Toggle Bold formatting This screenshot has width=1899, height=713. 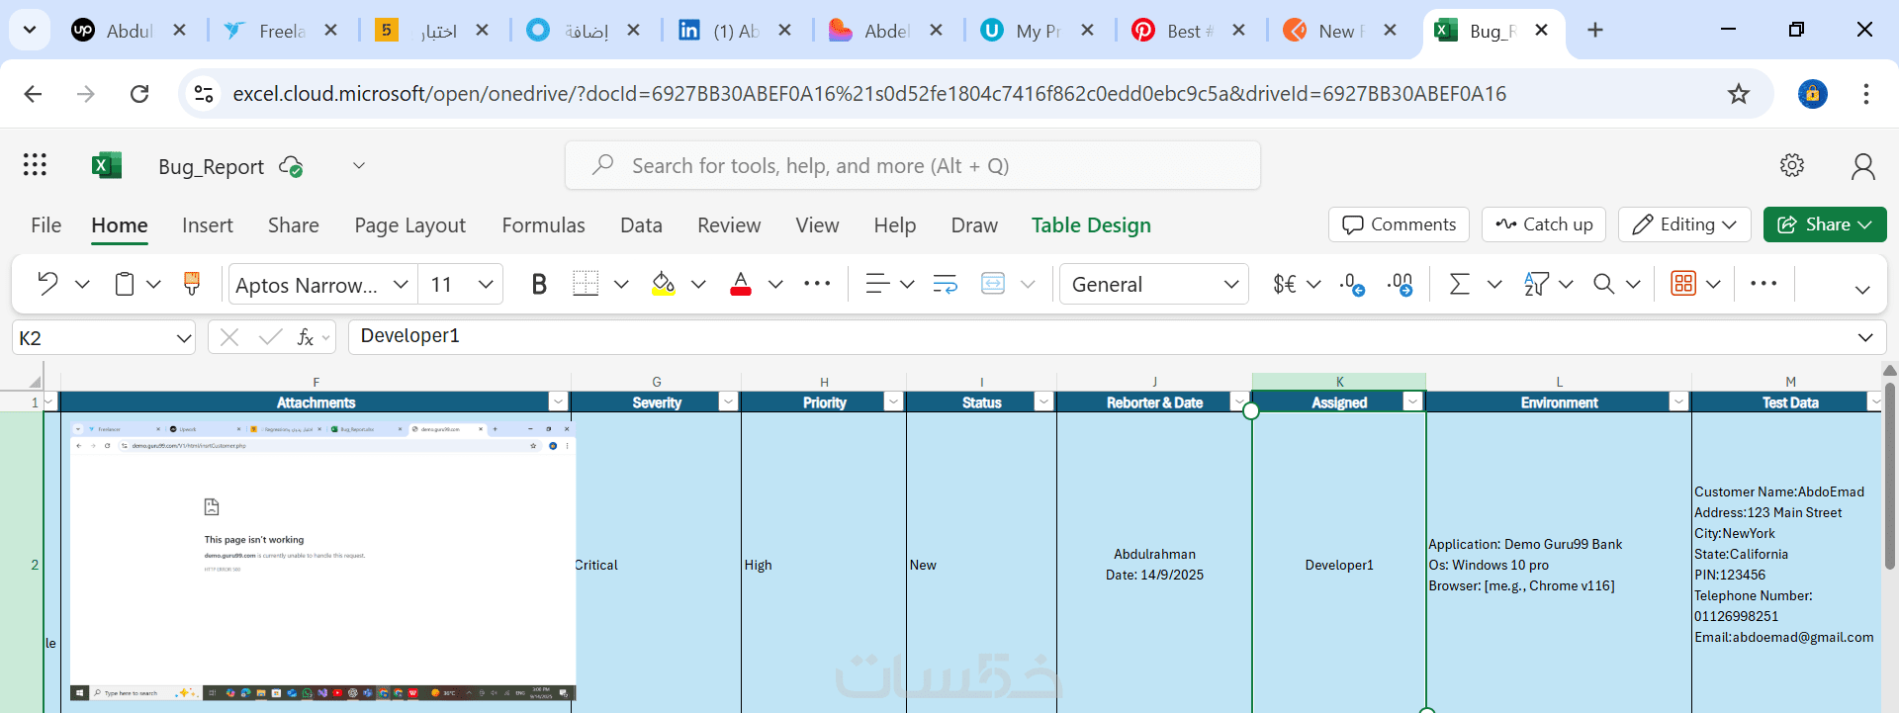539,285
